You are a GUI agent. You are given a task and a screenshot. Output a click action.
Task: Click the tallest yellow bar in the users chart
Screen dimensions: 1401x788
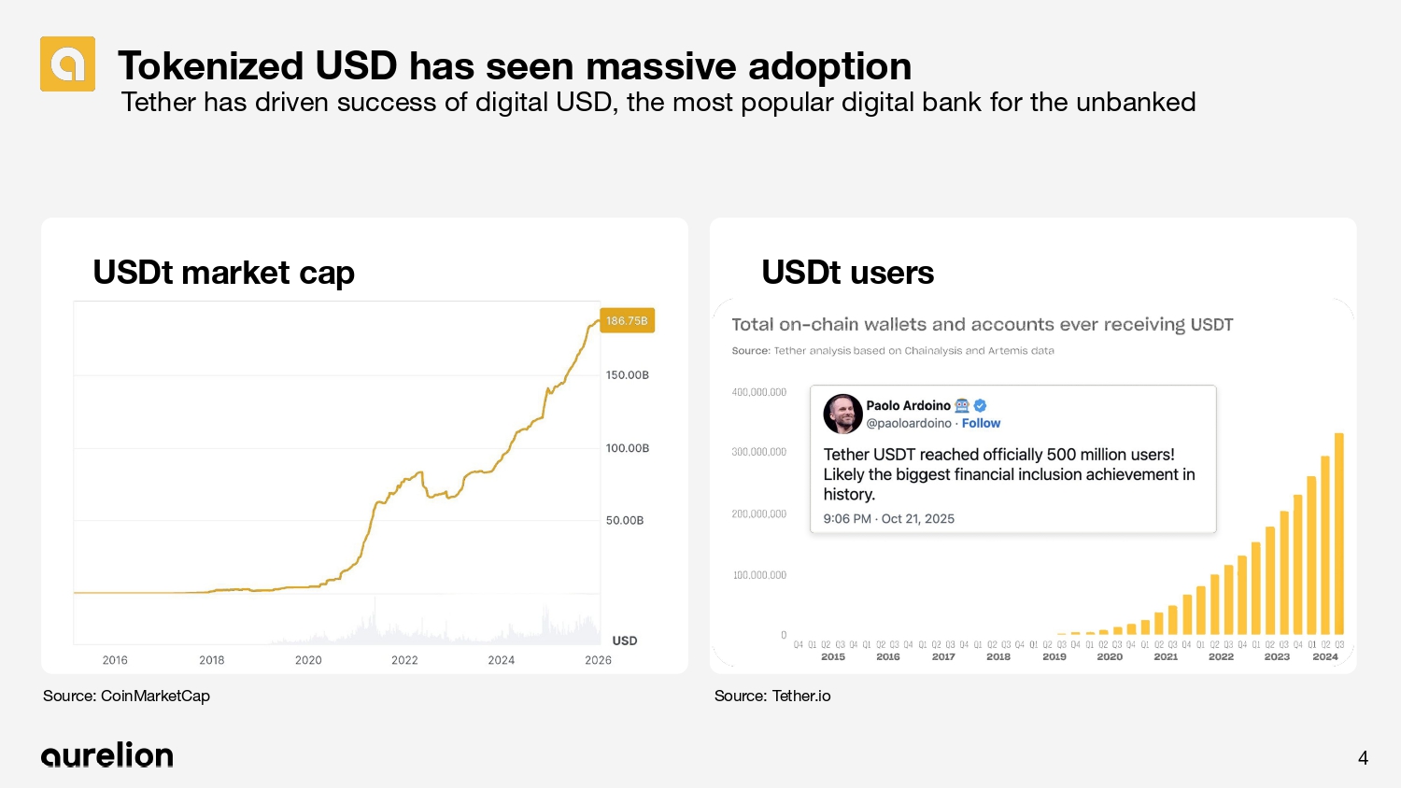pos(1338,534)
